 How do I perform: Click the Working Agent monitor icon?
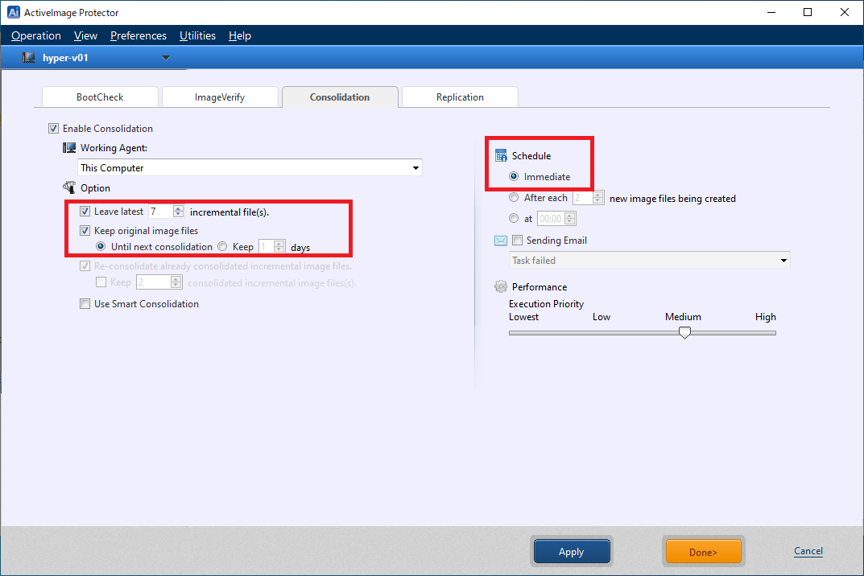tap(69, 147)
